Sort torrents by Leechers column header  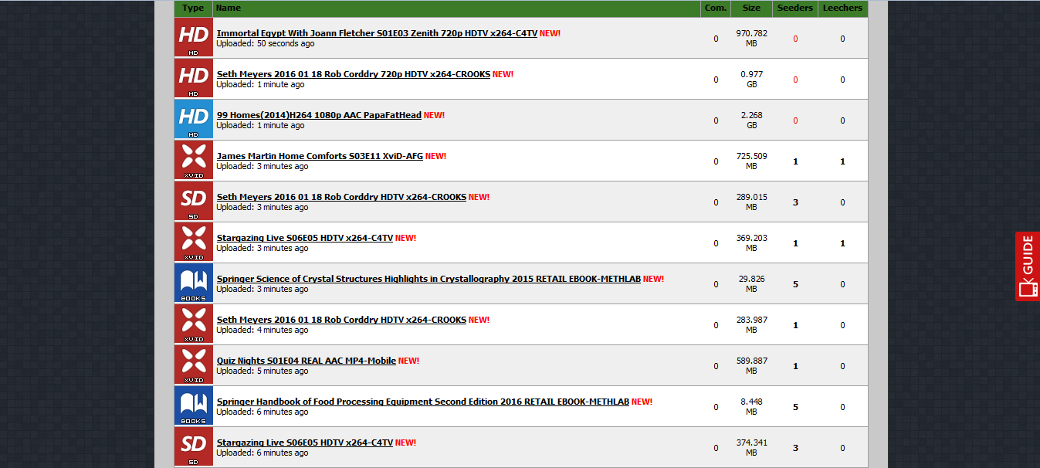pyautogui.click(x=842, y=8)
